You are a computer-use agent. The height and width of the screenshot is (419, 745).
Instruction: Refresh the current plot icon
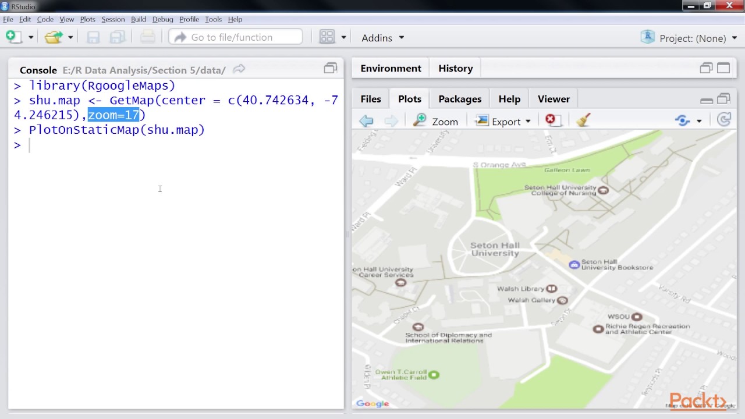point(724,120)
